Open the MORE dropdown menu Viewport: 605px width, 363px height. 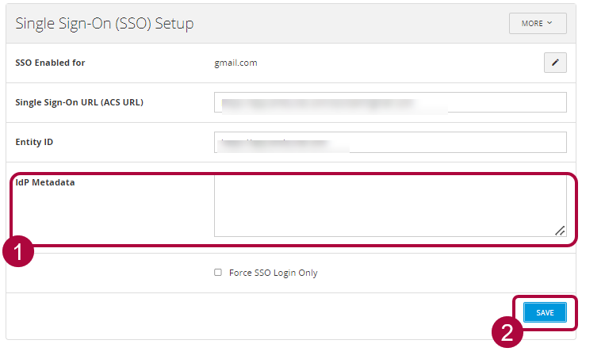pyautogui.click(x=538, y=24)
